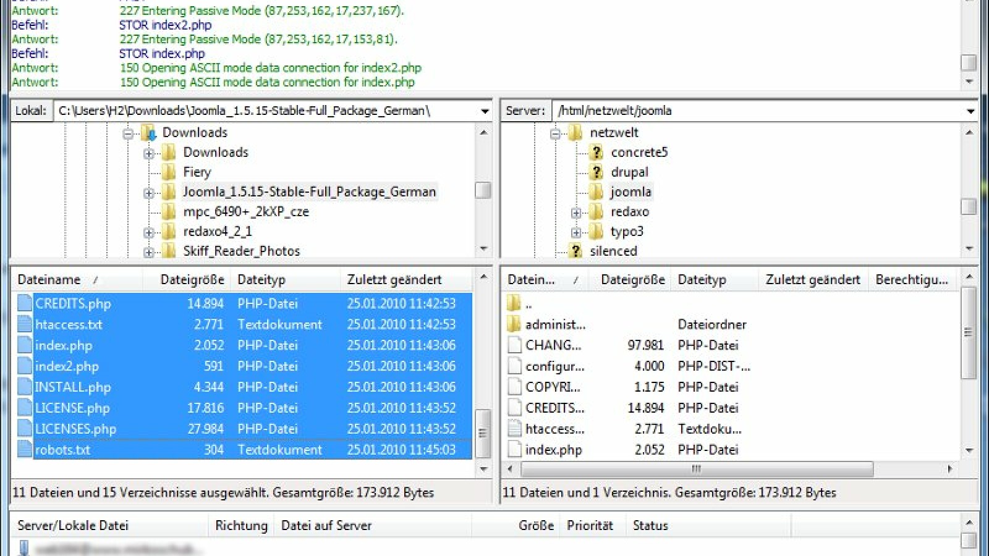The width and height of the screenshot is (989, 556).
Task: Click the CREDITS.php file icon in local list
Action: pos(23,303)
